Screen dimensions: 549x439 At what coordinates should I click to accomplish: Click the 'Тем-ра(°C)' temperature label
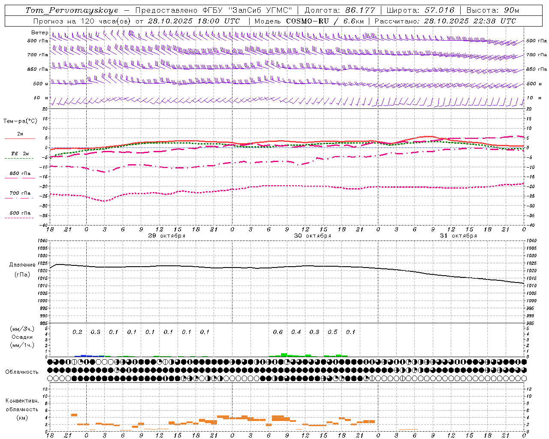21,121
